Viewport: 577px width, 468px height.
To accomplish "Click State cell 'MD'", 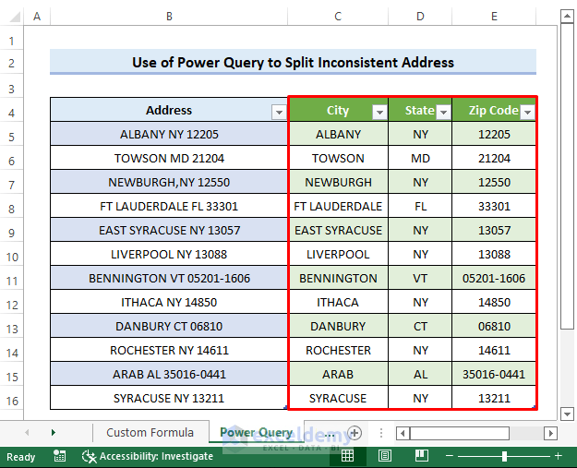I will pyautogui.click(x=420, y=158).
